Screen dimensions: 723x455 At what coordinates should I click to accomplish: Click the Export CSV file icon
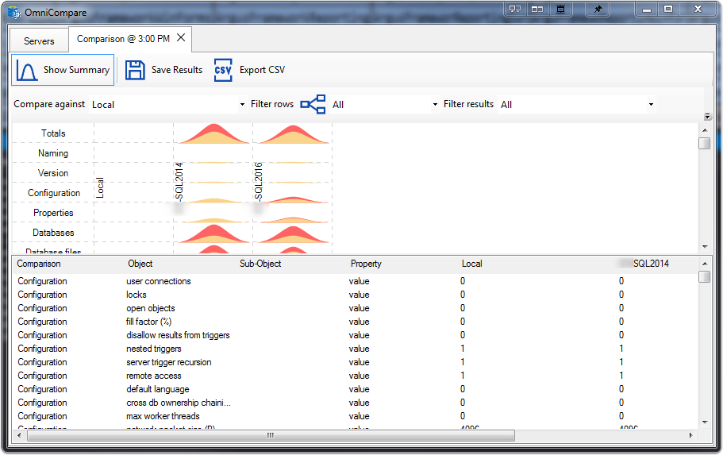(223, 70)
